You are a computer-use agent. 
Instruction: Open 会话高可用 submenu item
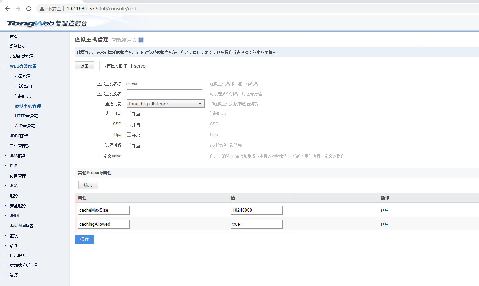pyautogui.click(x=25, y=86)
